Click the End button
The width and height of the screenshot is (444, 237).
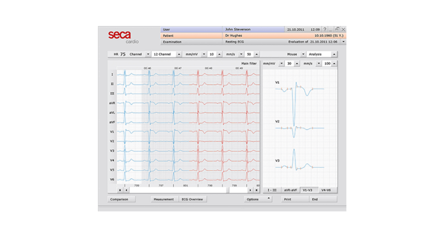point(323,199)
